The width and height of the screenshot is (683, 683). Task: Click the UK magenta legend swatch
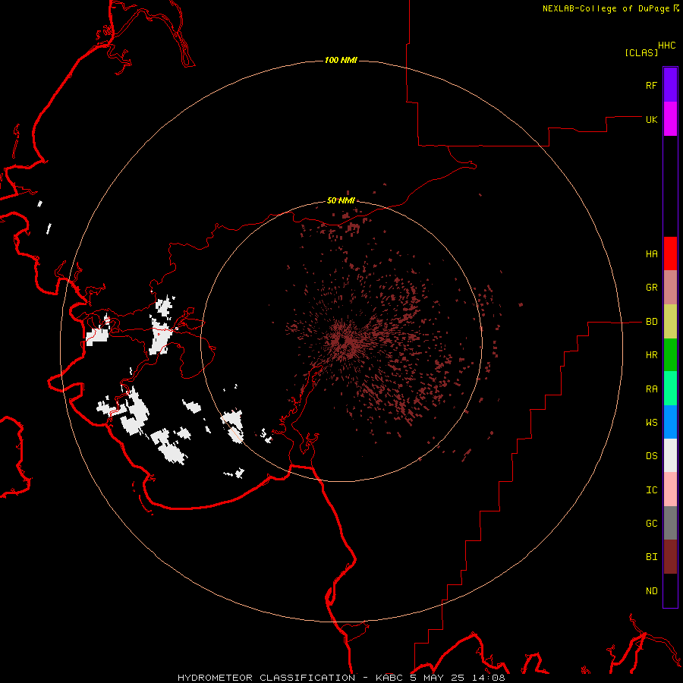tap(670, 119)
